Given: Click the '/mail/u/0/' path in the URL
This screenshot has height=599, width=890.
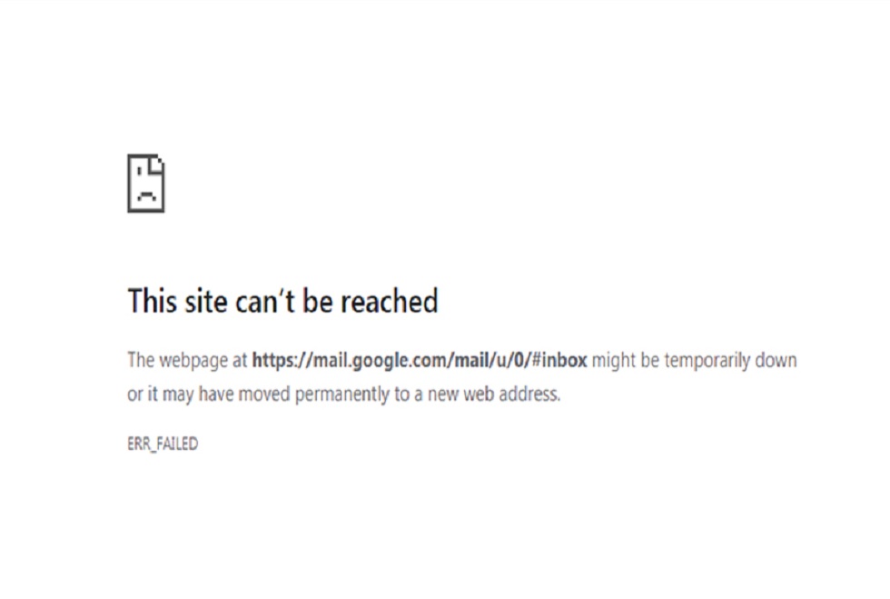Looking at the screenshot, I should click(x=490, y=360).
